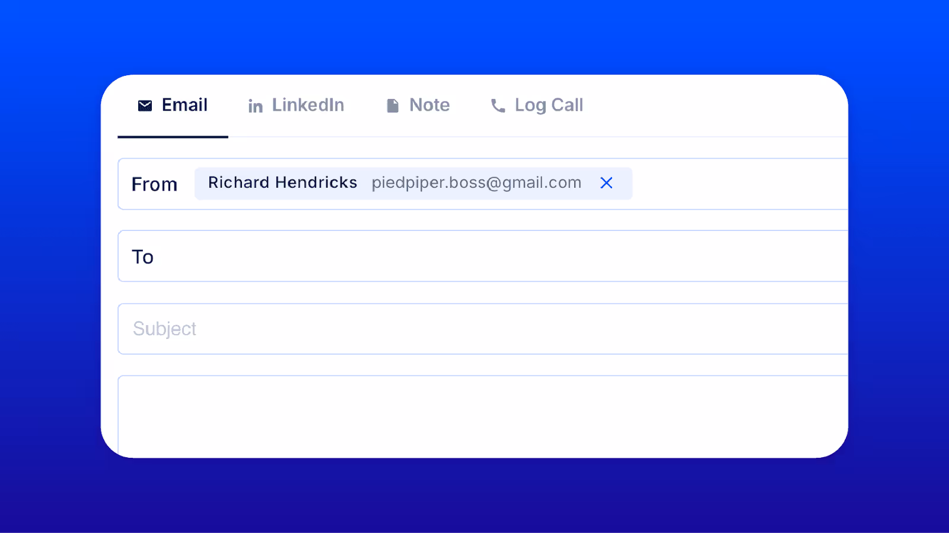Open the LinkedIn tab label
Screen dimensions: 949x533
[308, 105]
